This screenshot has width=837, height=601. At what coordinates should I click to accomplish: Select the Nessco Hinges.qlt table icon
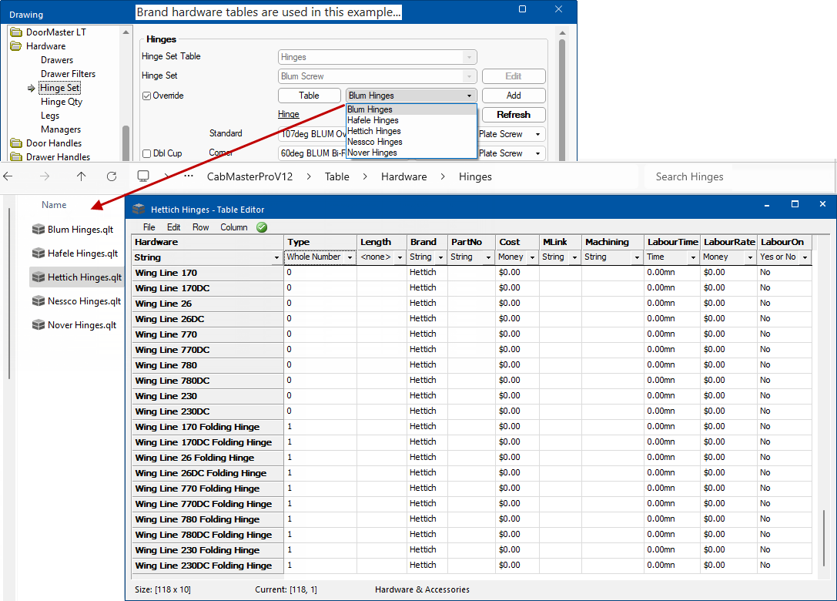(37, 300)
